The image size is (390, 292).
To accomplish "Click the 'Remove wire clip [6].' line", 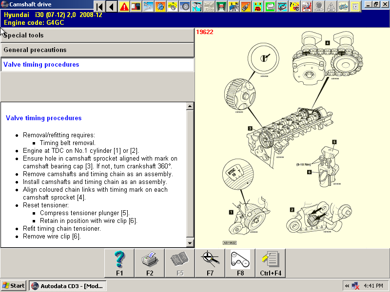I will pyautogui.click(x=52, y=237).
